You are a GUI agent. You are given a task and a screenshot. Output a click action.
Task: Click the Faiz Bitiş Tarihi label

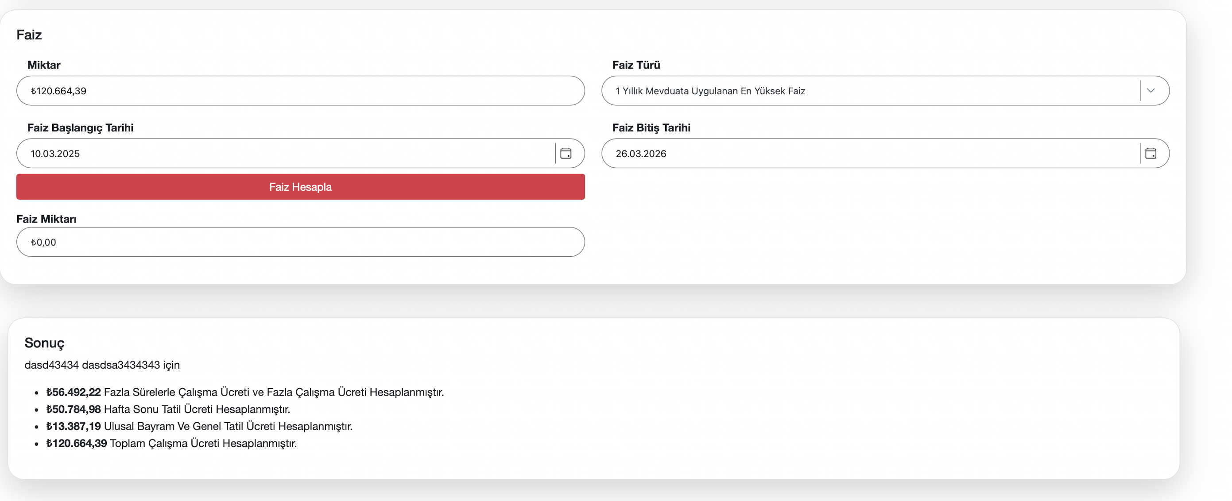tap(651, 127)
